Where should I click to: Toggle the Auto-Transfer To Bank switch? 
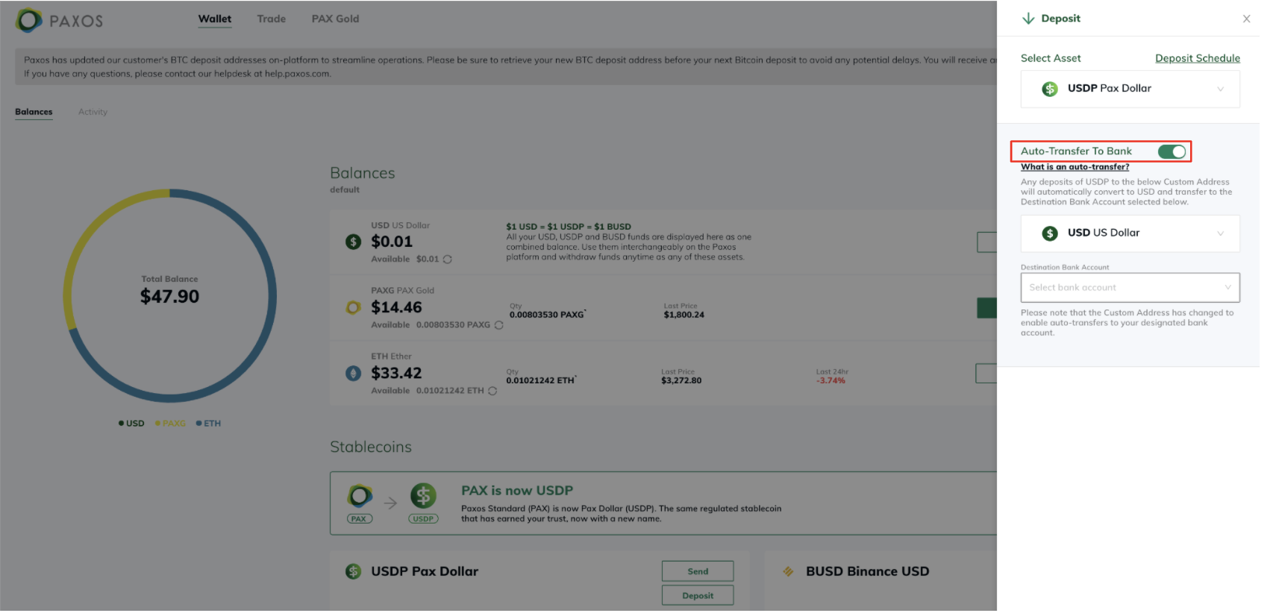[1172, 151]
